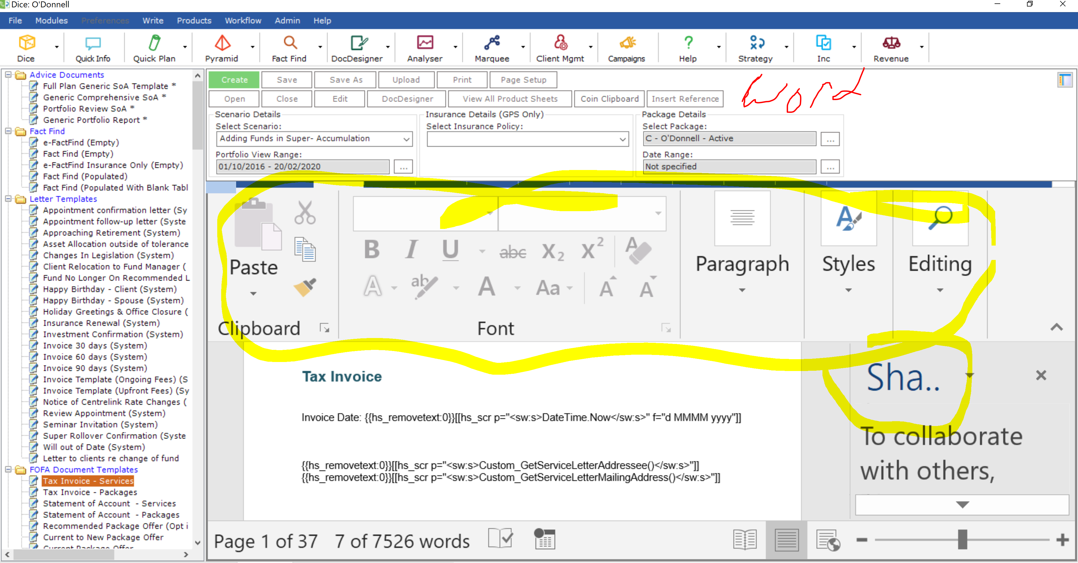Click the Copy icon in Clipboard group
The image size is (1078, 563).
(305, 250)
